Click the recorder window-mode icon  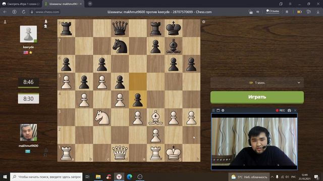[218, 111]
